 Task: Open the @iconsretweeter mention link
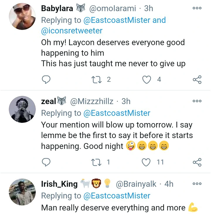click(72, 30)
